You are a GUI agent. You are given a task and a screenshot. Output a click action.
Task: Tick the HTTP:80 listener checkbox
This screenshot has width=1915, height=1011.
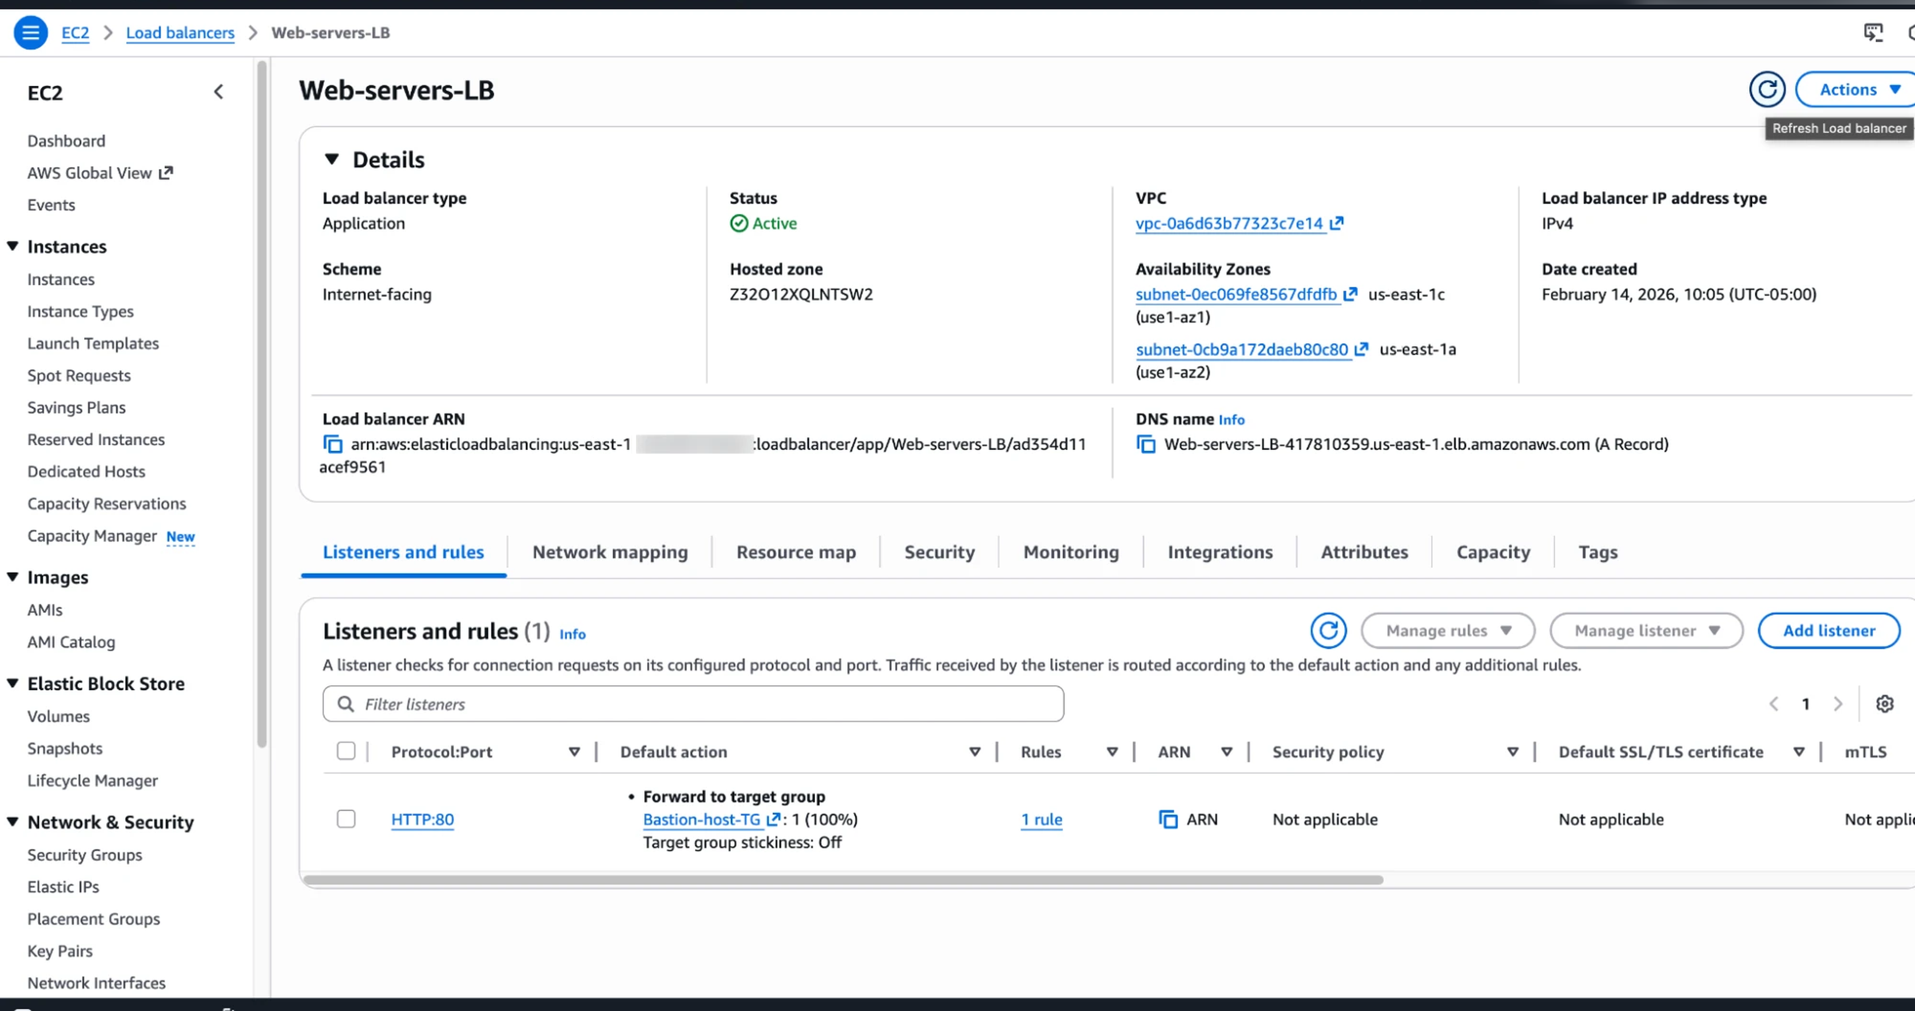pyautogui.click(x=345, y=818)
